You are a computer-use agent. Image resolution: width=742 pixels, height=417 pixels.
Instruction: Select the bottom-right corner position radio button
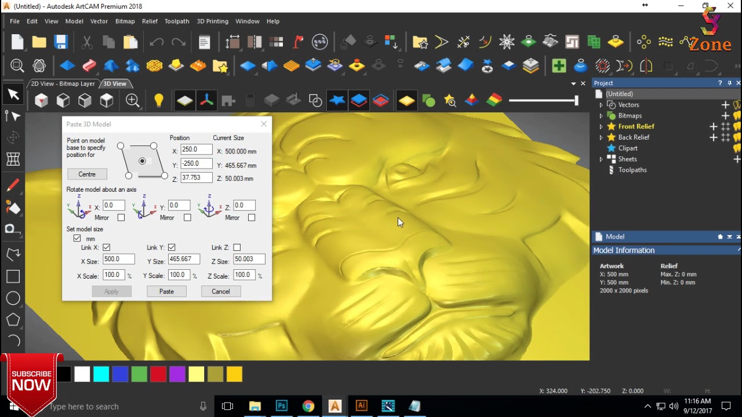[x=165, y=175]
